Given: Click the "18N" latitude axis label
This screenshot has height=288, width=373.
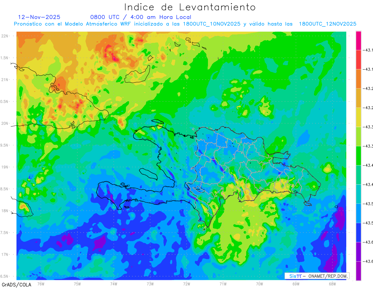Looking at the screenshot, I should pos(5,211).
